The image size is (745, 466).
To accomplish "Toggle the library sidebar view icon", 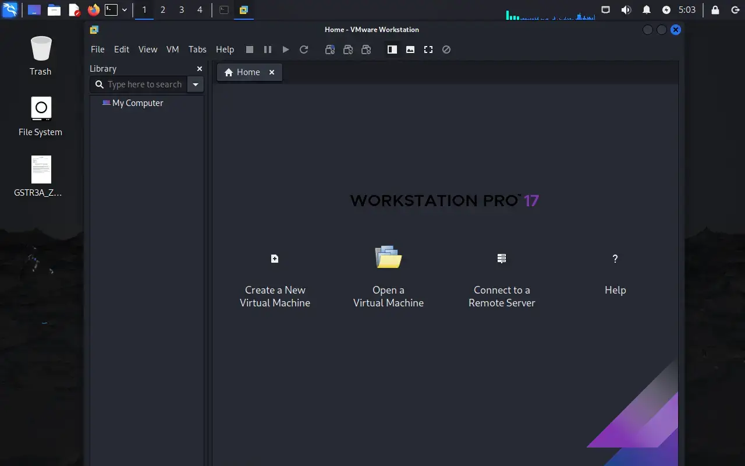I will tap(392, 50).
